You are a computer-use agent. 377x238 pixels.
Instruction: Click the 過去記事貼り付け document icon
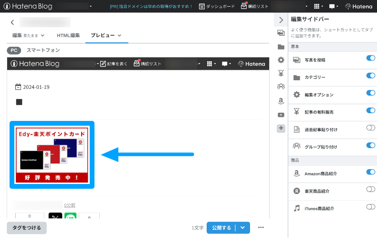coord(297,130)
